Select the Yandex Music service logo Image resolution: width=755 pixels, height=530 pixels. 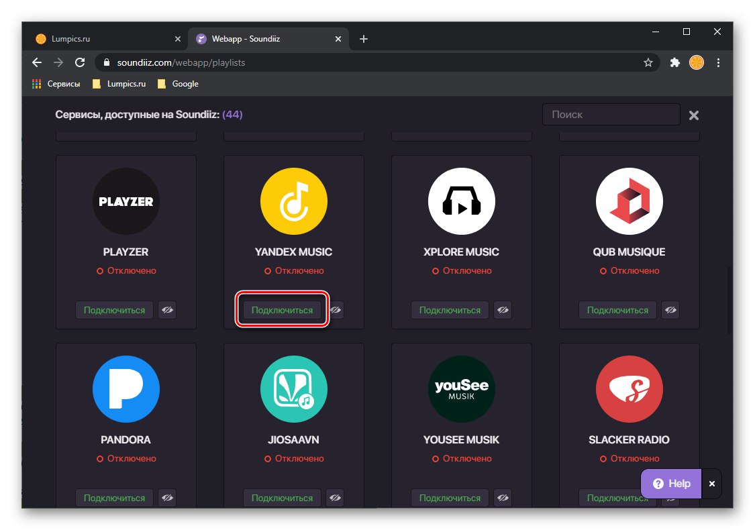click(x=293, y=201)
